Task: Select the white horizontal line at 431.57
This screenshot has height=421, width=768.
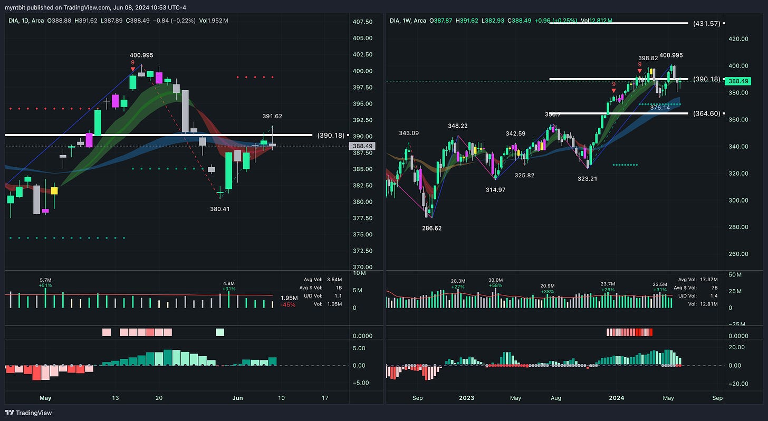Action: [x=619, y=24]
